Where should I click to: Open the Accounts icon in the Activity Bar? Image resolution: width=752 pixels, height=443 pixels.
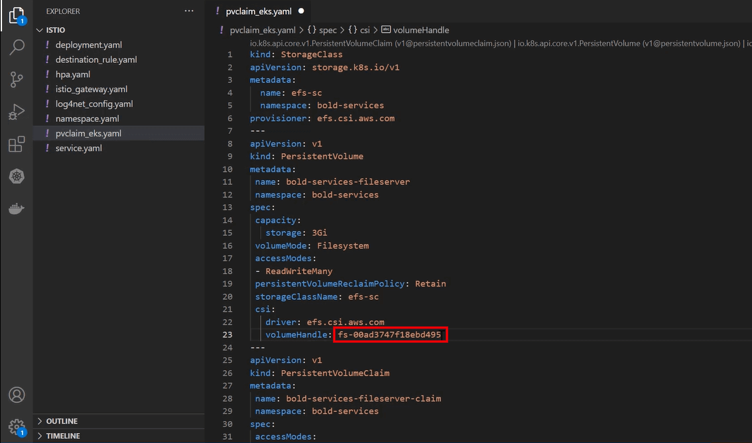(17, 395)
